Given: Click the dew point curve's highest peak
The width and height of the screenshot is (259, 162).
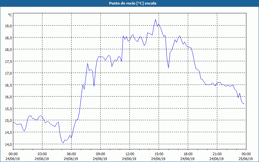Looking at the screenshot, I should tap(155, 19).
